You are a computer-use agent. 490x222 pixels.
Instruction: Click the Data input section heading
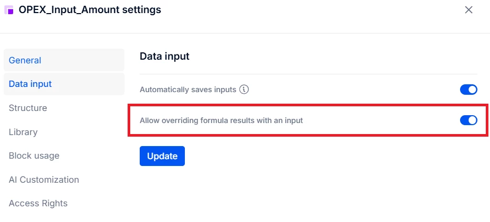[164, 56]
